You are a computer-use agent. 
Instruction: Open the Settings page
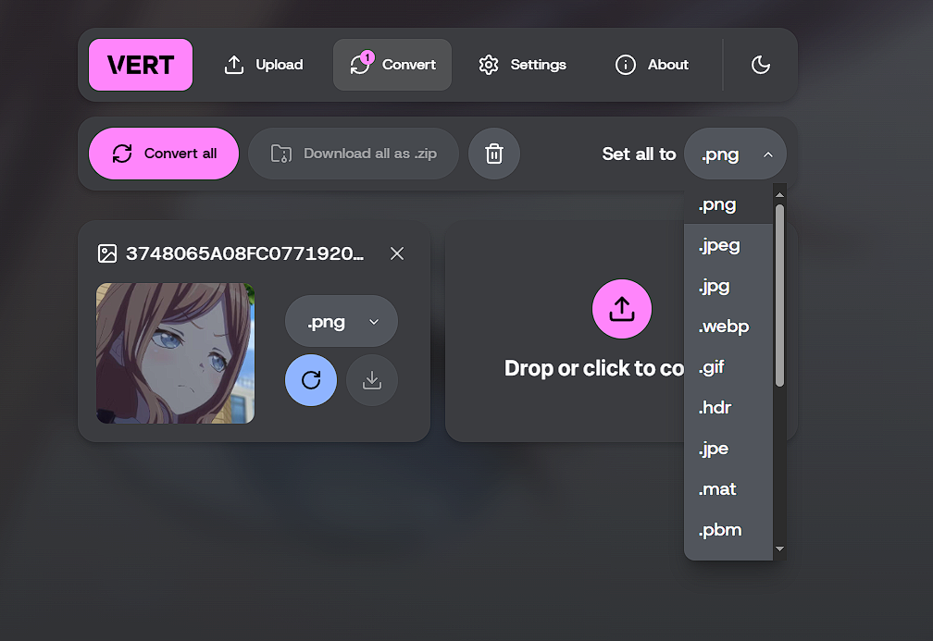pos(522,65)
